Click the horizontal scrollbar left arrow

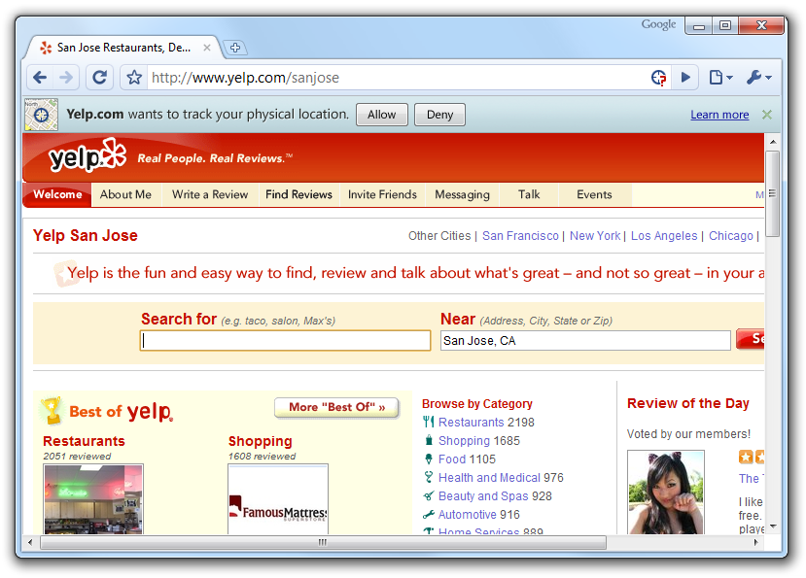click(30, 542)
